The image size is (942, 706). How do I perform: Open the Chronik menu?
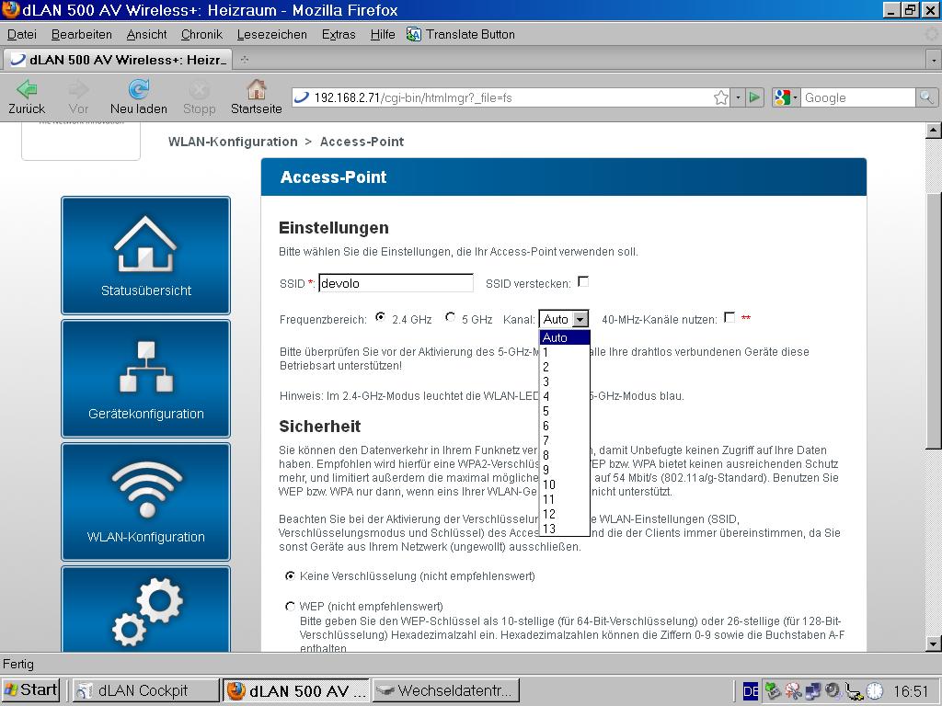201,35
